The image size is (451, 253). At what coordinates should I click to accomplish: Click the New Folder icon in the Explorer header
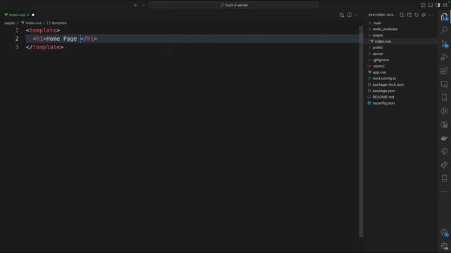pos(409,15)
